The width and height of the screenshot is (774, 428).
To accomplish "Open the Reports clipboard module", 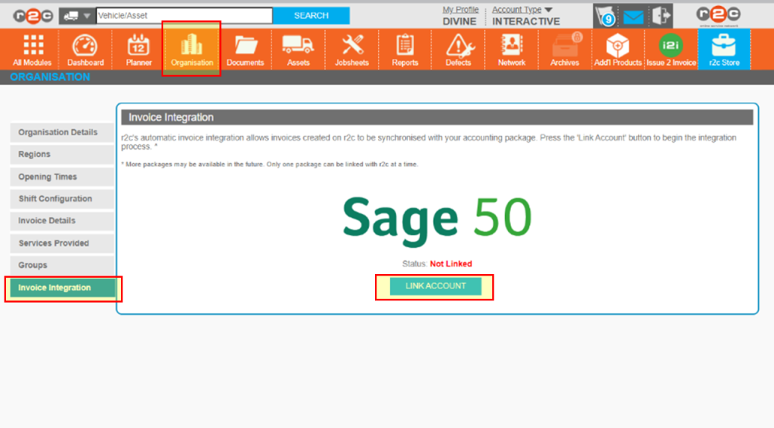I will pos(405,49).
